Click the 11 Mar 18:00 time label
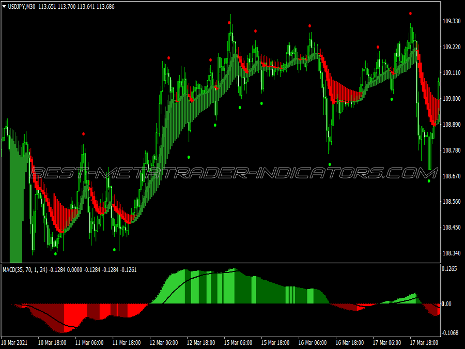This screenshot has height=349, width=465. tap(127, 342)
